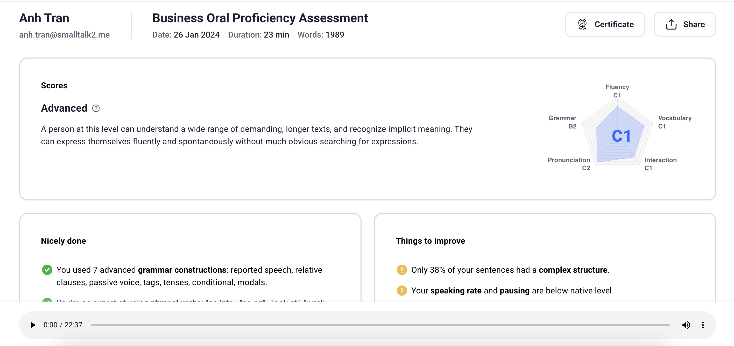Select the Pronunciation C2 radar label
This screenshot has width=734, height=346.
(569, 164)
